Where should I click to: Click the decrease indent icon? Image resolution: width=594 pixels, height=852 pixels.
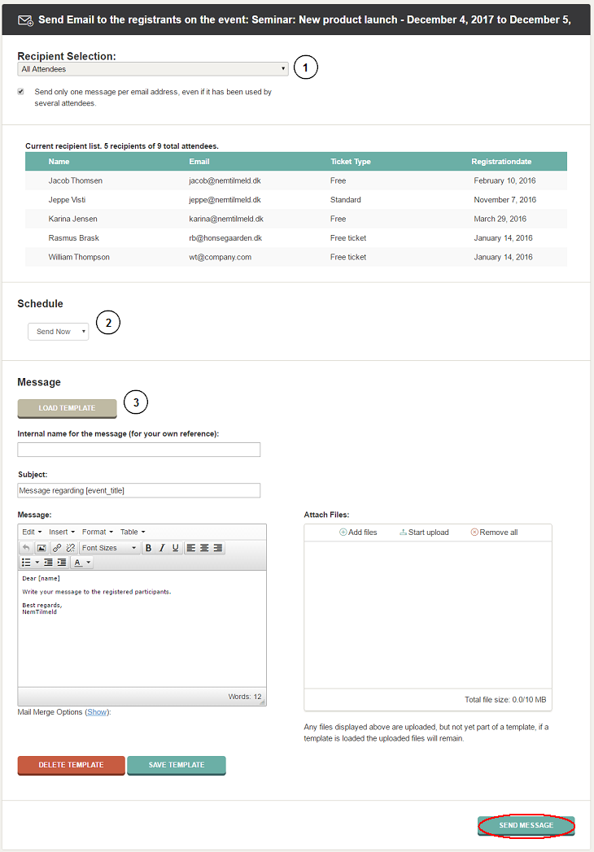pyautogui.click(x=48, y=563)
